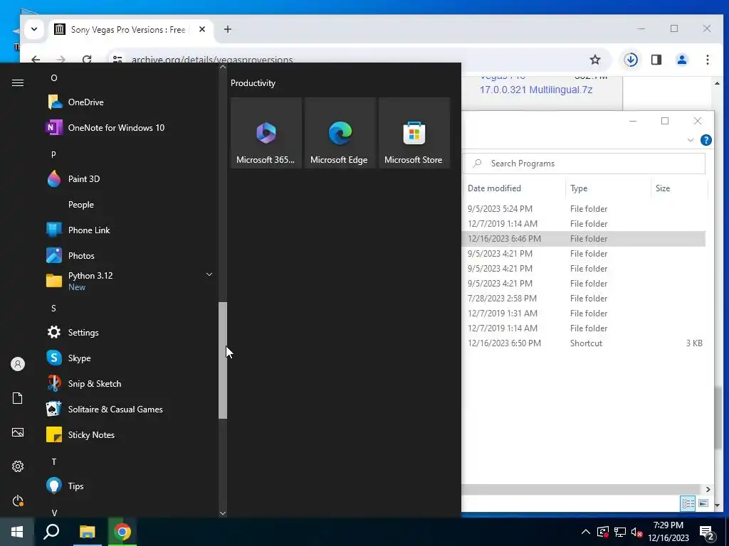Viewport: 729px width, 546px height.
Task: Reload the archive.org page
Action: tap(87, 60)
